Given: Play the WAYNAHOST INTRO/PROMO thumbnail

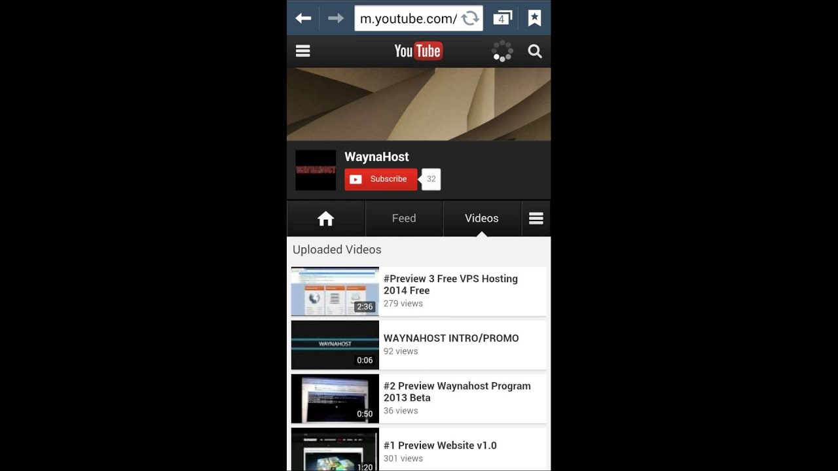Looking at the screenshot, I should (335, 345).
